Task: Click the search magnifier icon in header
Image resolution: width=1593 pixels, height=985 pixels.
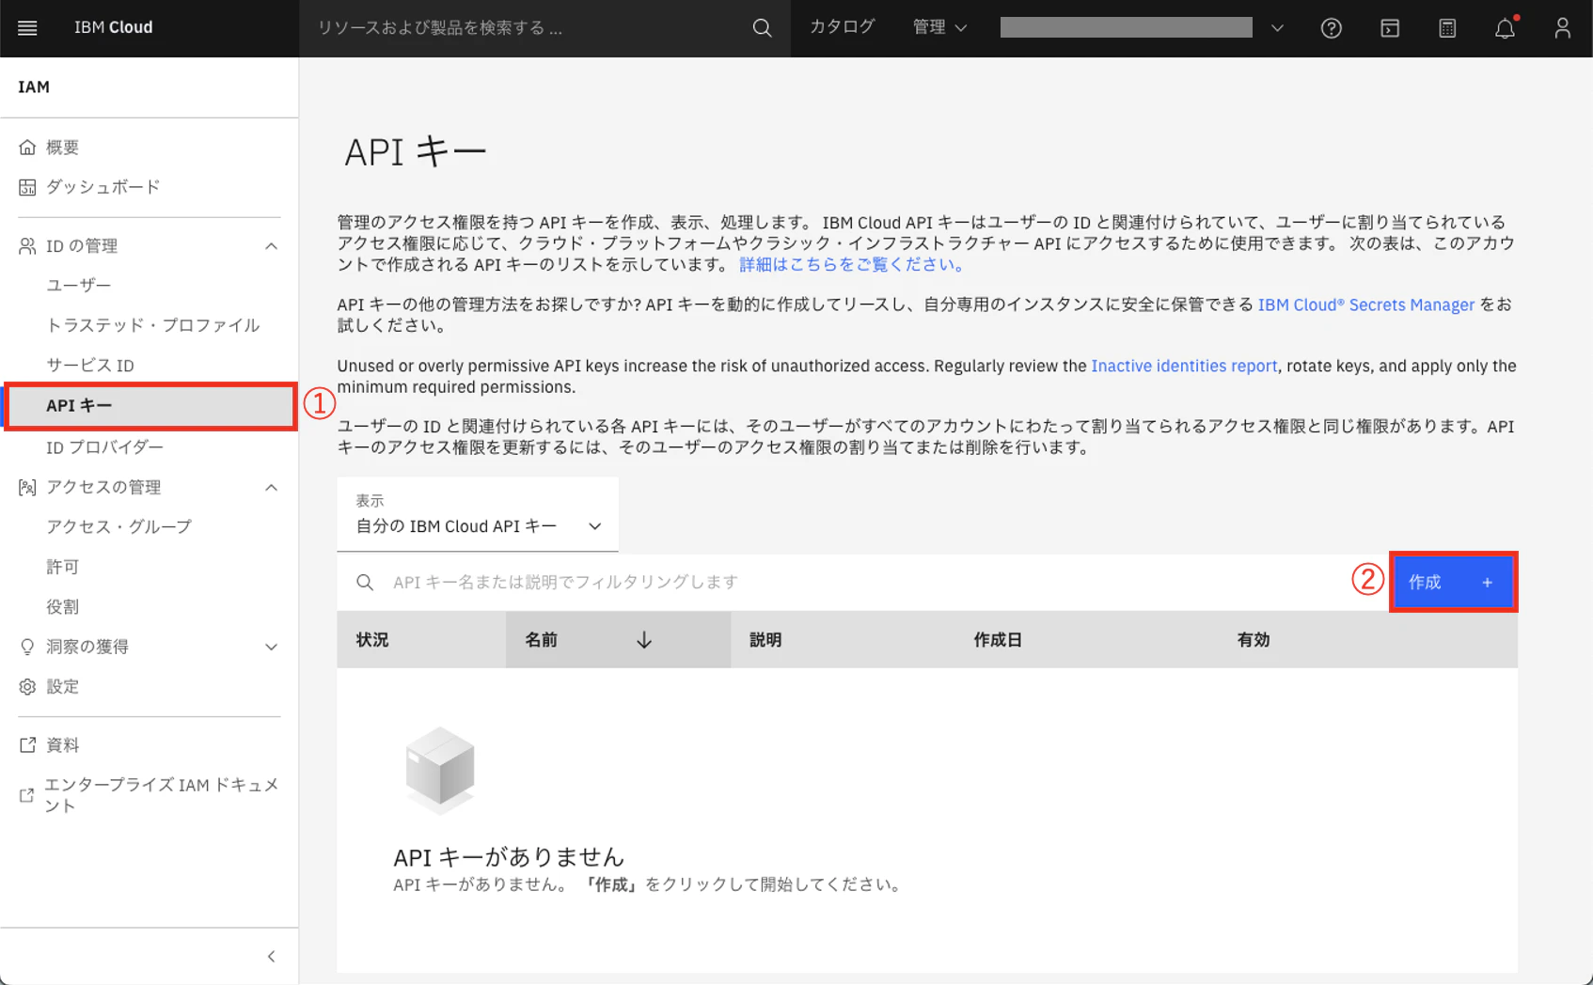Action: point(762,28)
